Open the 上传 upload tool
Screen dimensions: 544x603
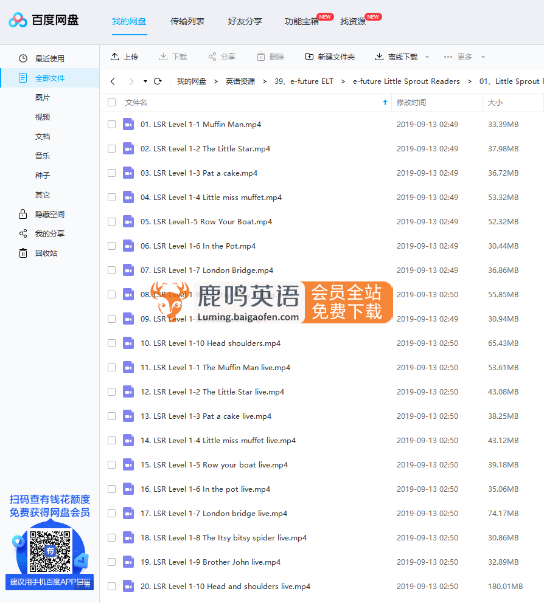pos(124,57)
